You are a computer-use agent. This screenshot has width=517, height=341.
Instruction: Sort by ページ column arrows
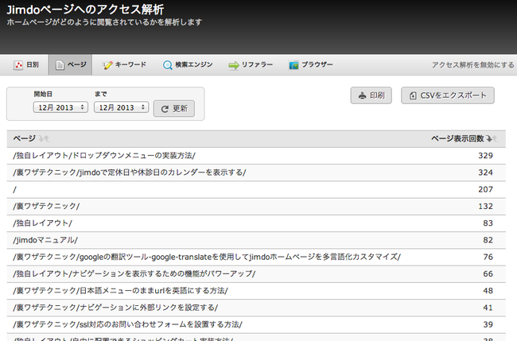pyautogui.click(x=44, y=139)
